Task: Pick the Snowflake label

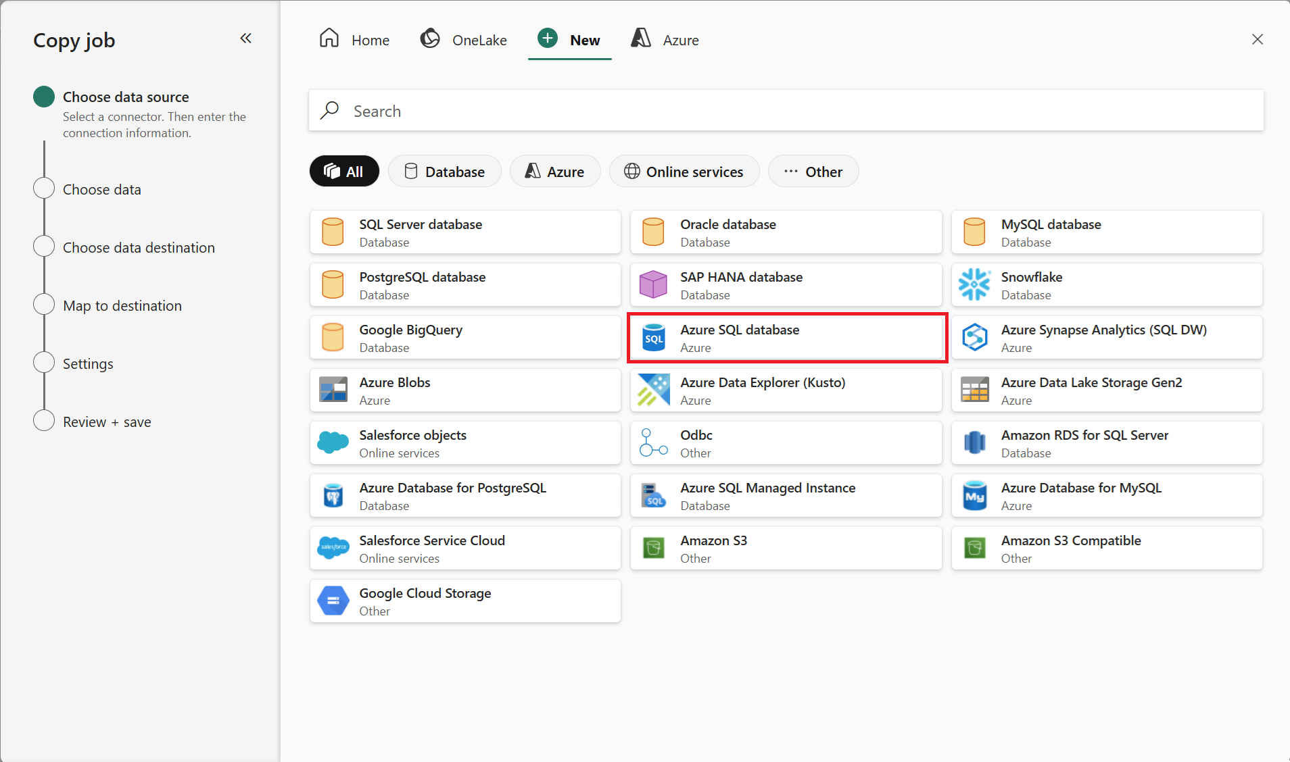Action: (1032, 277)
